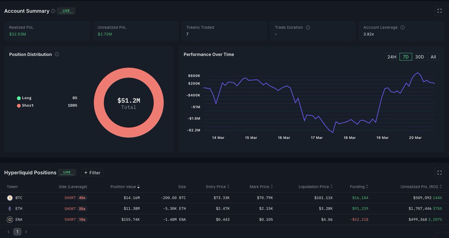The image size is (449, 238).
Task: Select the 30D time range tab
Action: click(x=419, y=57)
